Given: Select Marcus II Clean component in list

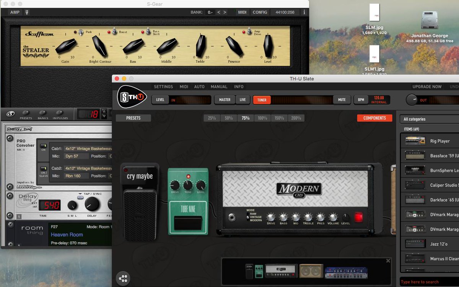Looking at the screenshot, I should 430,259.
